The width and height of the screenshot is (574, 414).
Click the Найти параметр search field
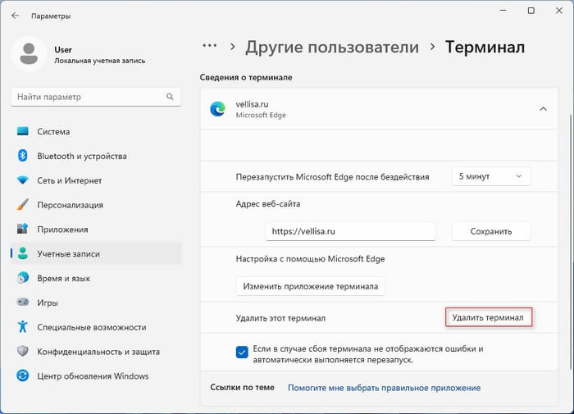(x=96, y=97)
